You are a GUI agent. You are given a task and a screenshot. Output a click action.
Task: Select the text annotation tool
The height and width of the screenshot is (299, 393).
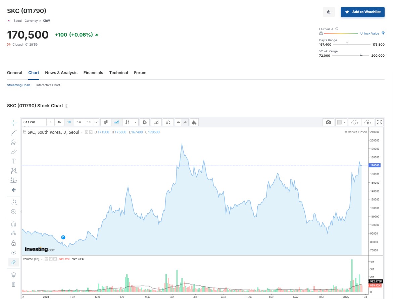[13, 161]
